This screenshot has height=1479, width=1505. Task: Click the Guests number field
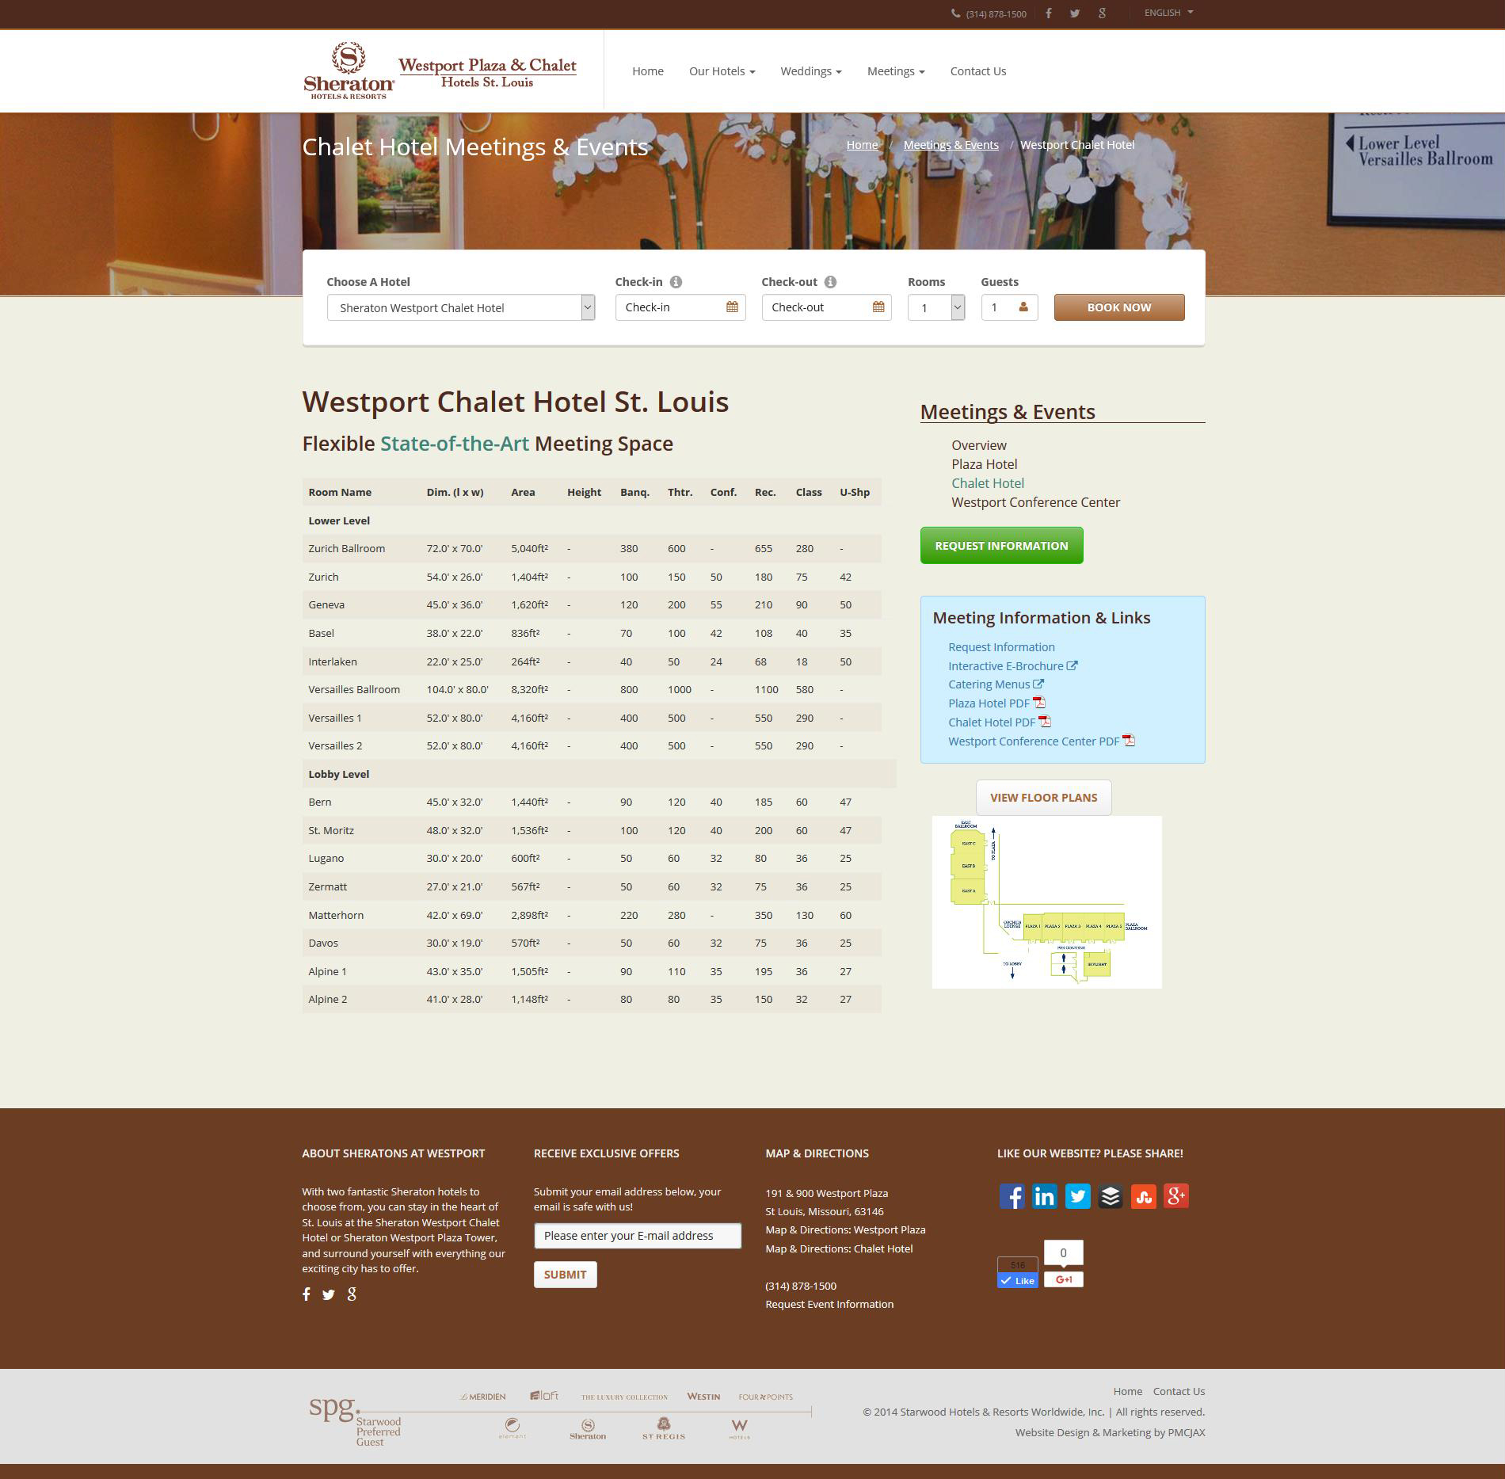pos(1009,307)
